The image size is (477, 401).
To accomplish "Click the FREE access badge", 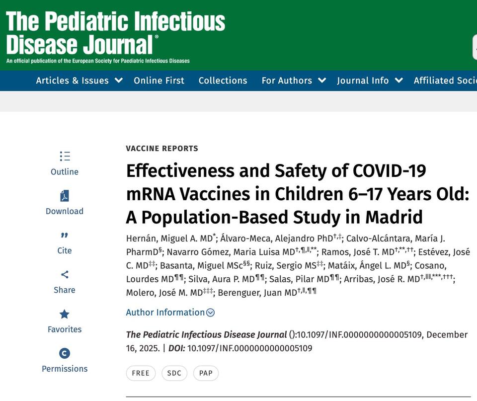I will pos(141,373).
